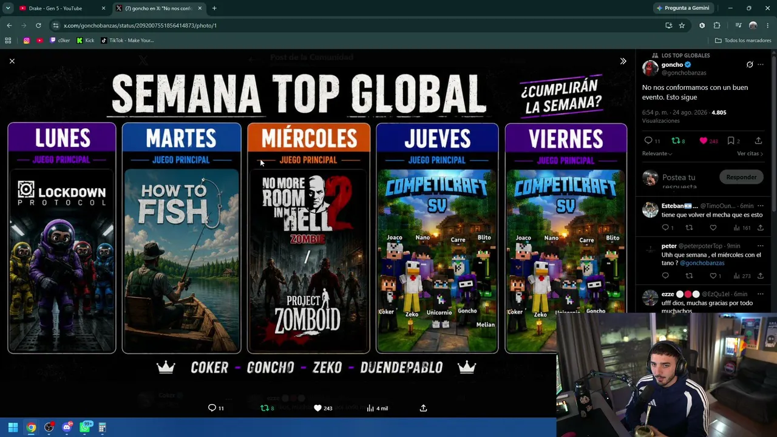Image resolution: width=777 pixels, height=437 pixels.
Task: Expand the Relevante sort dropdown
Action: coord(657,154)
